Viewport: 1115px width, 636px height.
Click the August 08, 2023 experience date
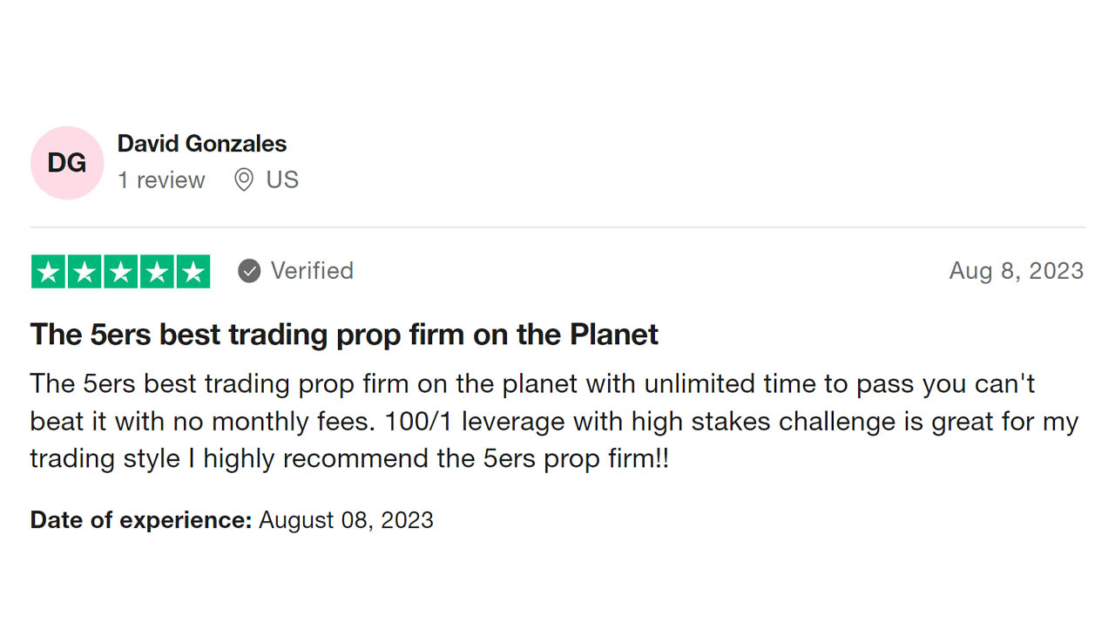pos(346,520)
